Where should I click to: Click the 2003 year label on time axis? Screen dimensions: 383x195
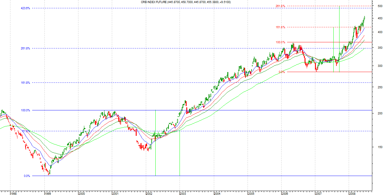[x=183, y=193]
